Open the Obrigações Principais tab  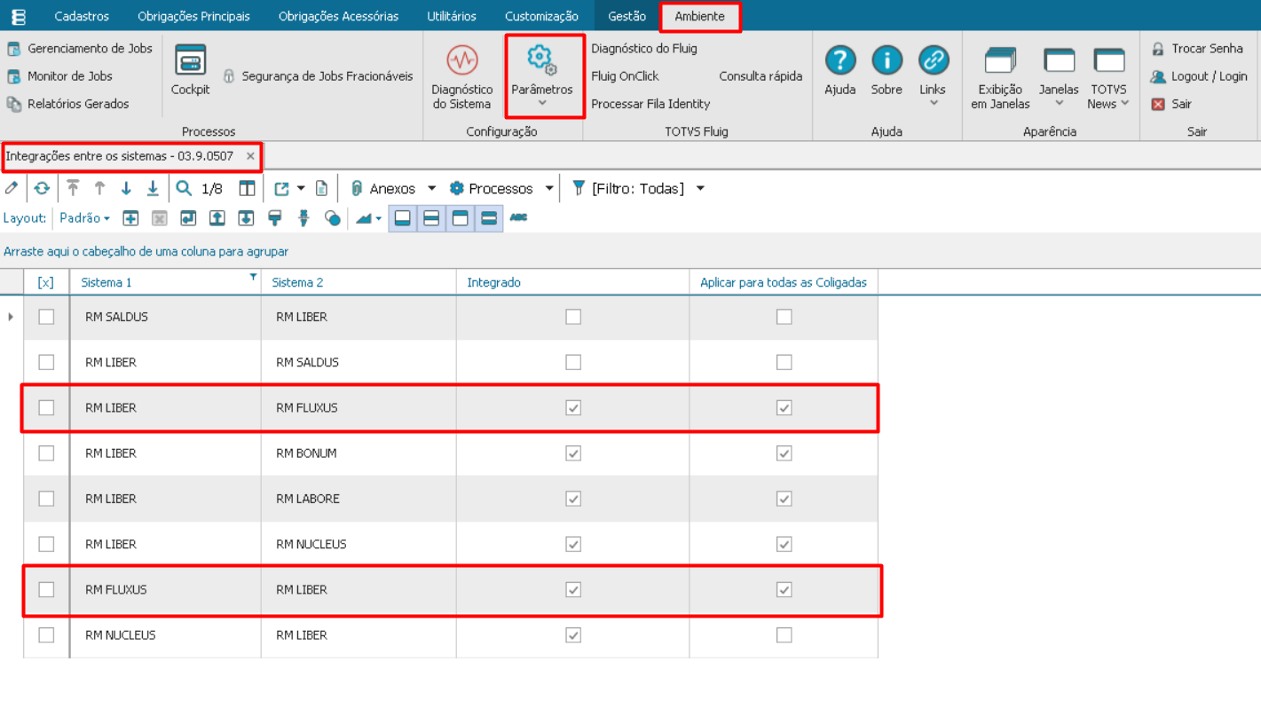193,16
